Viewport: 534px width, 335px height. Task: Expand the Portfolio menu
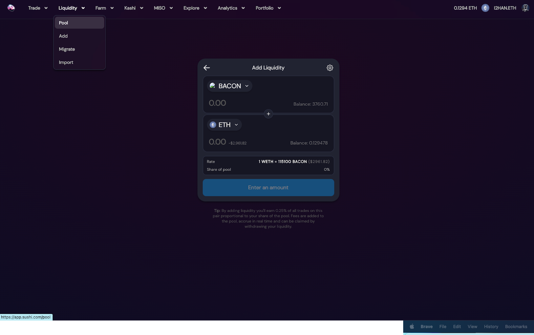click(268, 8)
